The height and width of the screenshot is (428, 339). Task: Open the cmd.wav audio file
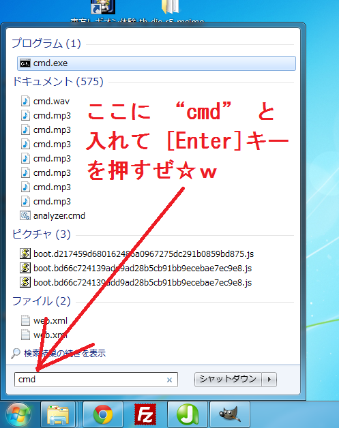45,102
